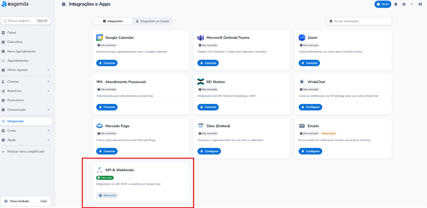Expand the Conta submenu arrow
Image resolution: width=427 pixels, height=208 pixels.
48,131
